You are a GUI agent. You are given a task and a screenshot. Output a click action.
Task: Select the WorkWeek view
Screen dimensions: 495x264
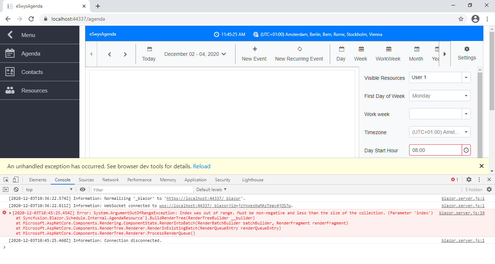(x=388, y=54)
